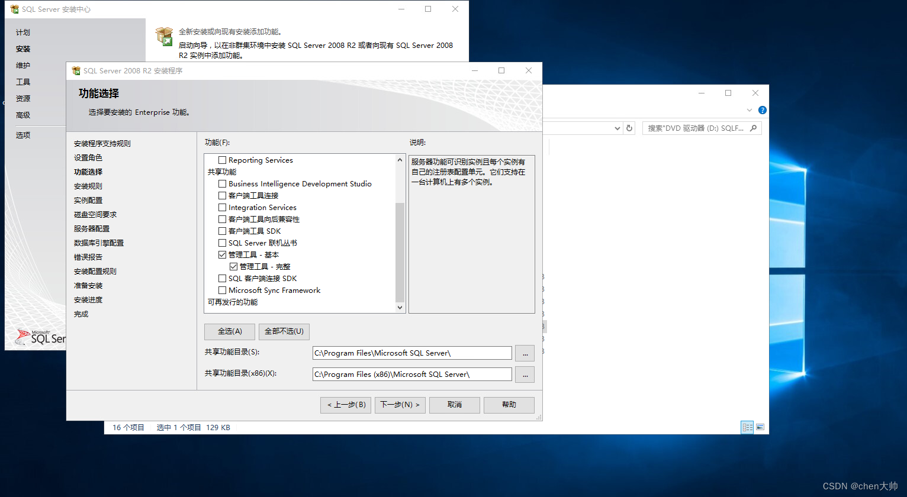
Task: Check SQL Server 联机丛书 feature
Action: point(223,243)
